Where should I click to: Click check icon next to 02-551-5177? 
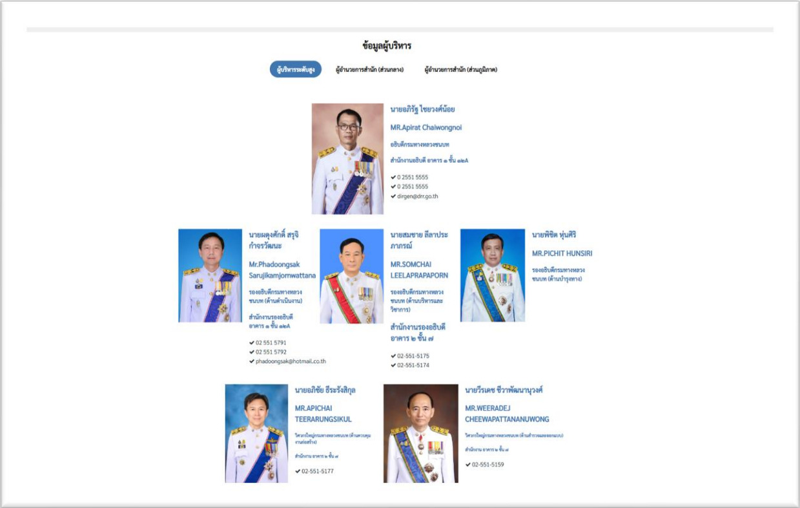(298, 471)
